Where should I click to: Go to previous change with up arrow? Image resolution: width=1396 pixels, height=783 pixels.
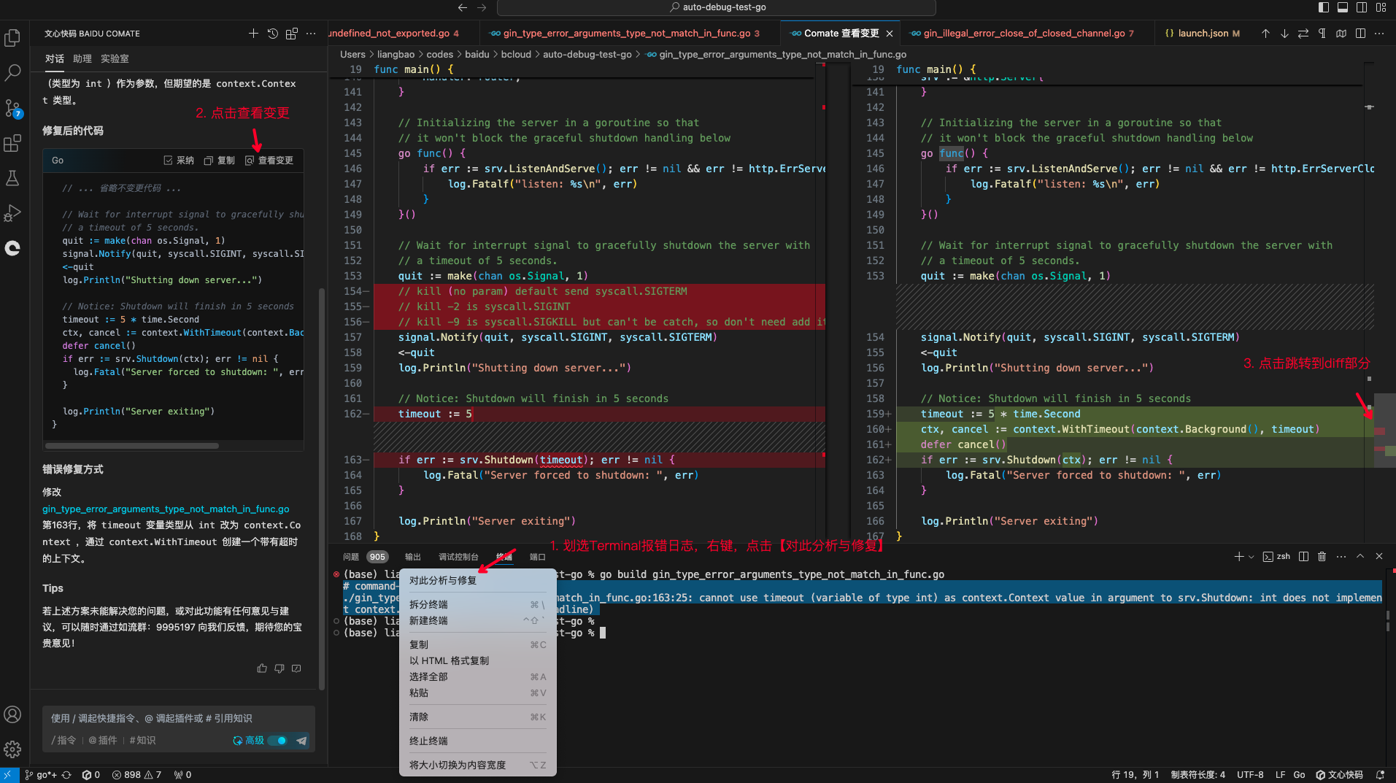pos(1265,34)
